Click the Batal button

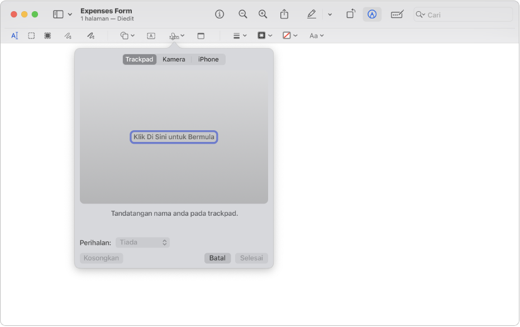[x=218, y=258]
